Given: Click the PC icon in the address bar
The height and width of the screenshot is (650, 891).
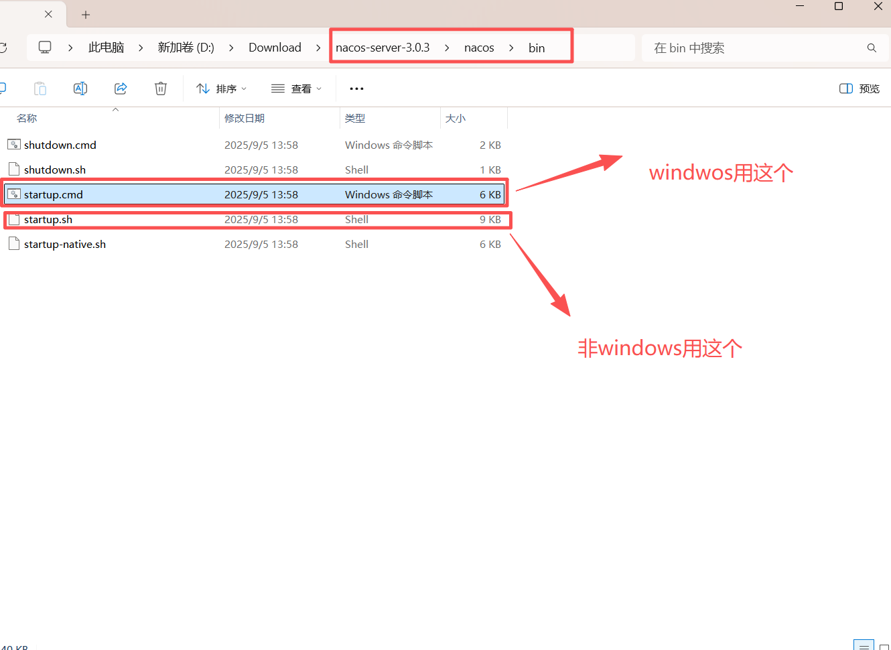Looking at the screenshot, I should tap(45, 48).
